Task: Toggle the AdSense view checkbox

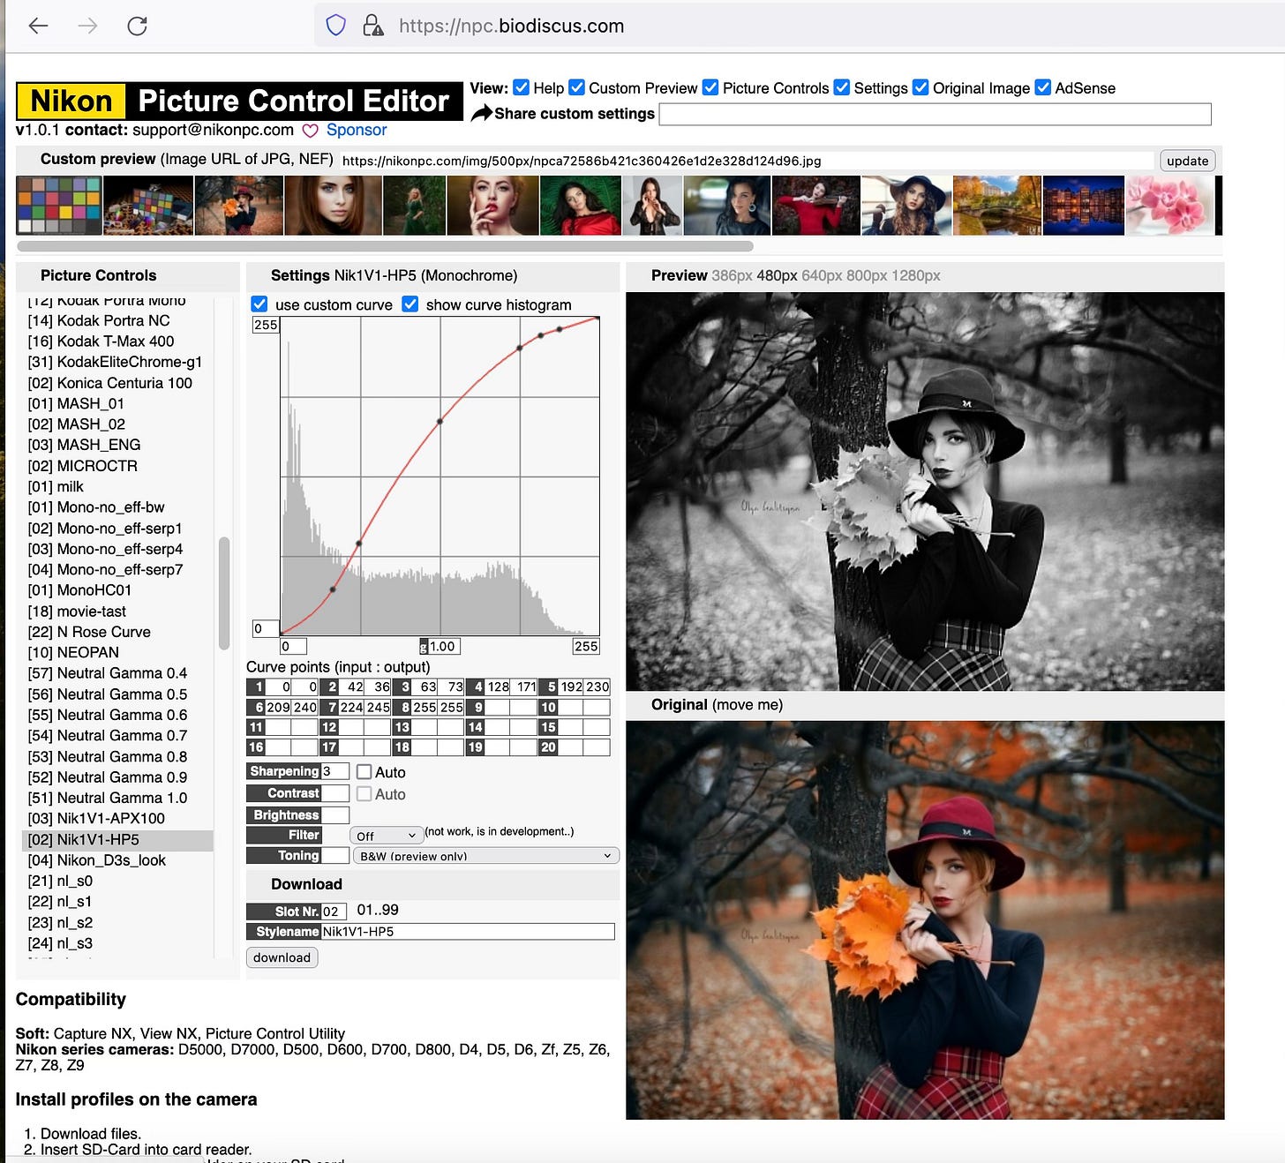Action: click(x=1043, y=87)
